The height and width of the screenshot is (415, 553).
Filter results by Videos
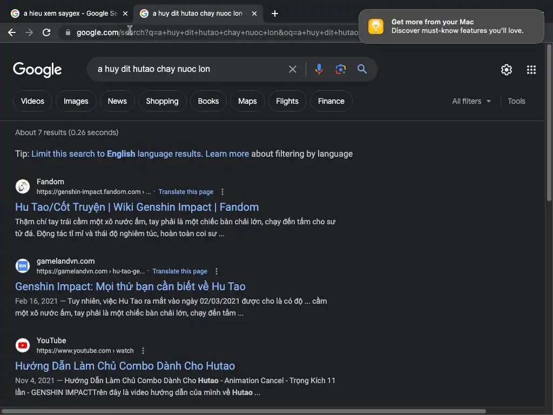pos(32,101)
